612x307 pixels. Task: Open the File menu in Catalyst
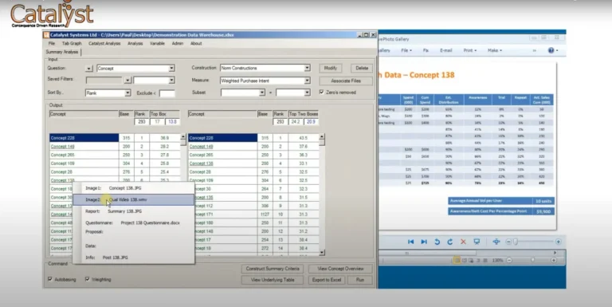point(52,43)
